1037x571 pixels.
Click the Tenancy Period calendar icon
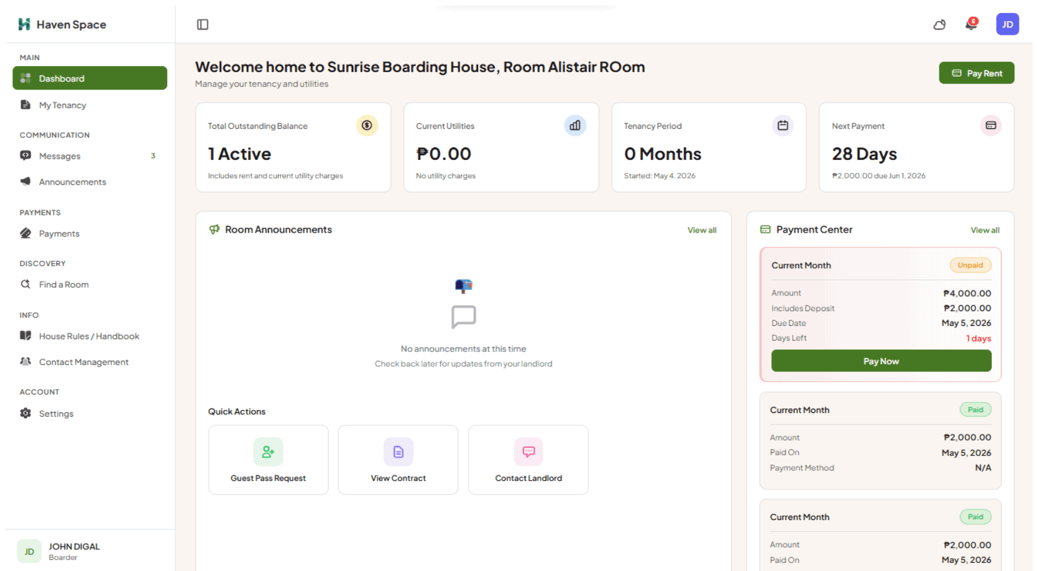[783, 126]
